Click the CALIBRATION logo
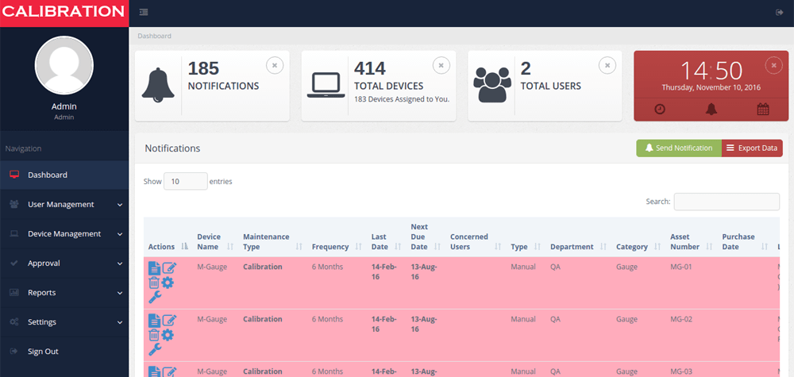This screenshot has width=794, height=377. click(x=64, y=12)
